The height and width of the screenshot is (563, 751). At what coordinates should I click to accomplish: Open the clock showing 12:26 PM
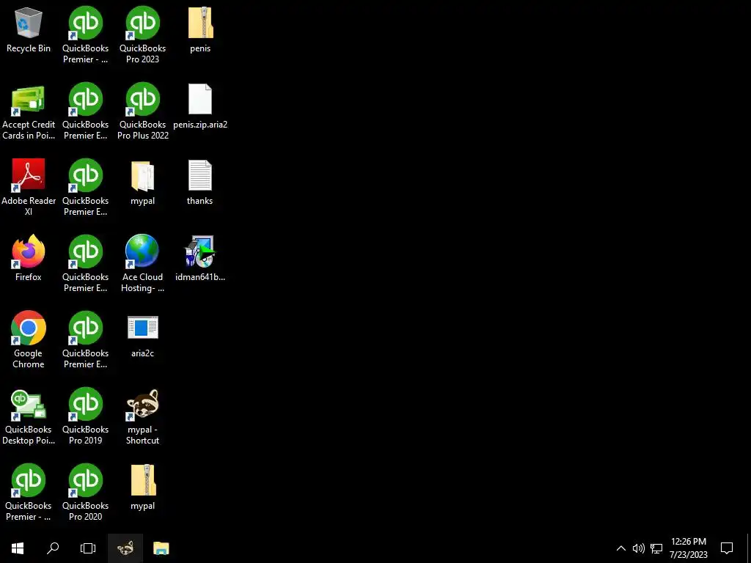click(x=688, y=548)
